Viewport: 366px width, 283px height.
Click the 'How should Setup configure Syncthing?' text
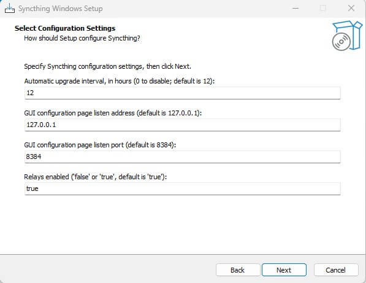[x=82, y=38]
